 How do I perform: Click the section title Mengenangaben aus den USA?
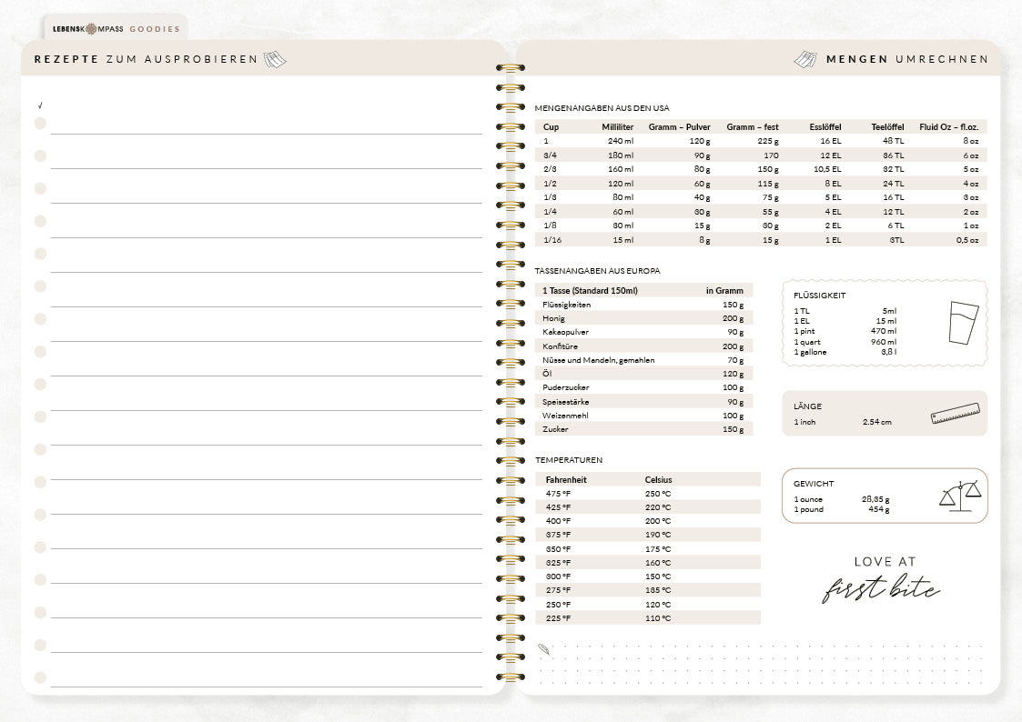pyautogui.click(x=602, y=108)
